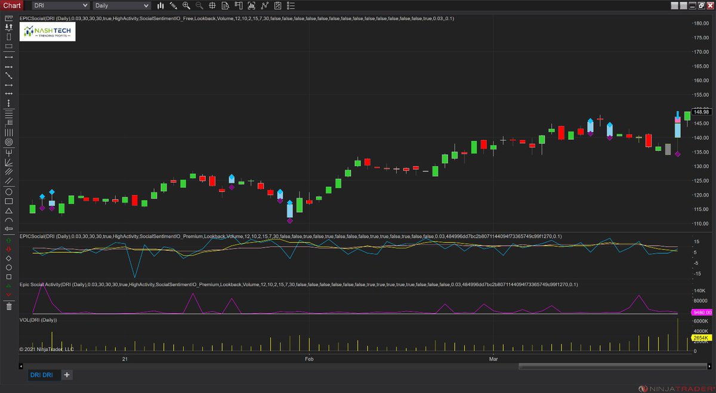
Task: Select the Text label tool
Action: (9, 229)
